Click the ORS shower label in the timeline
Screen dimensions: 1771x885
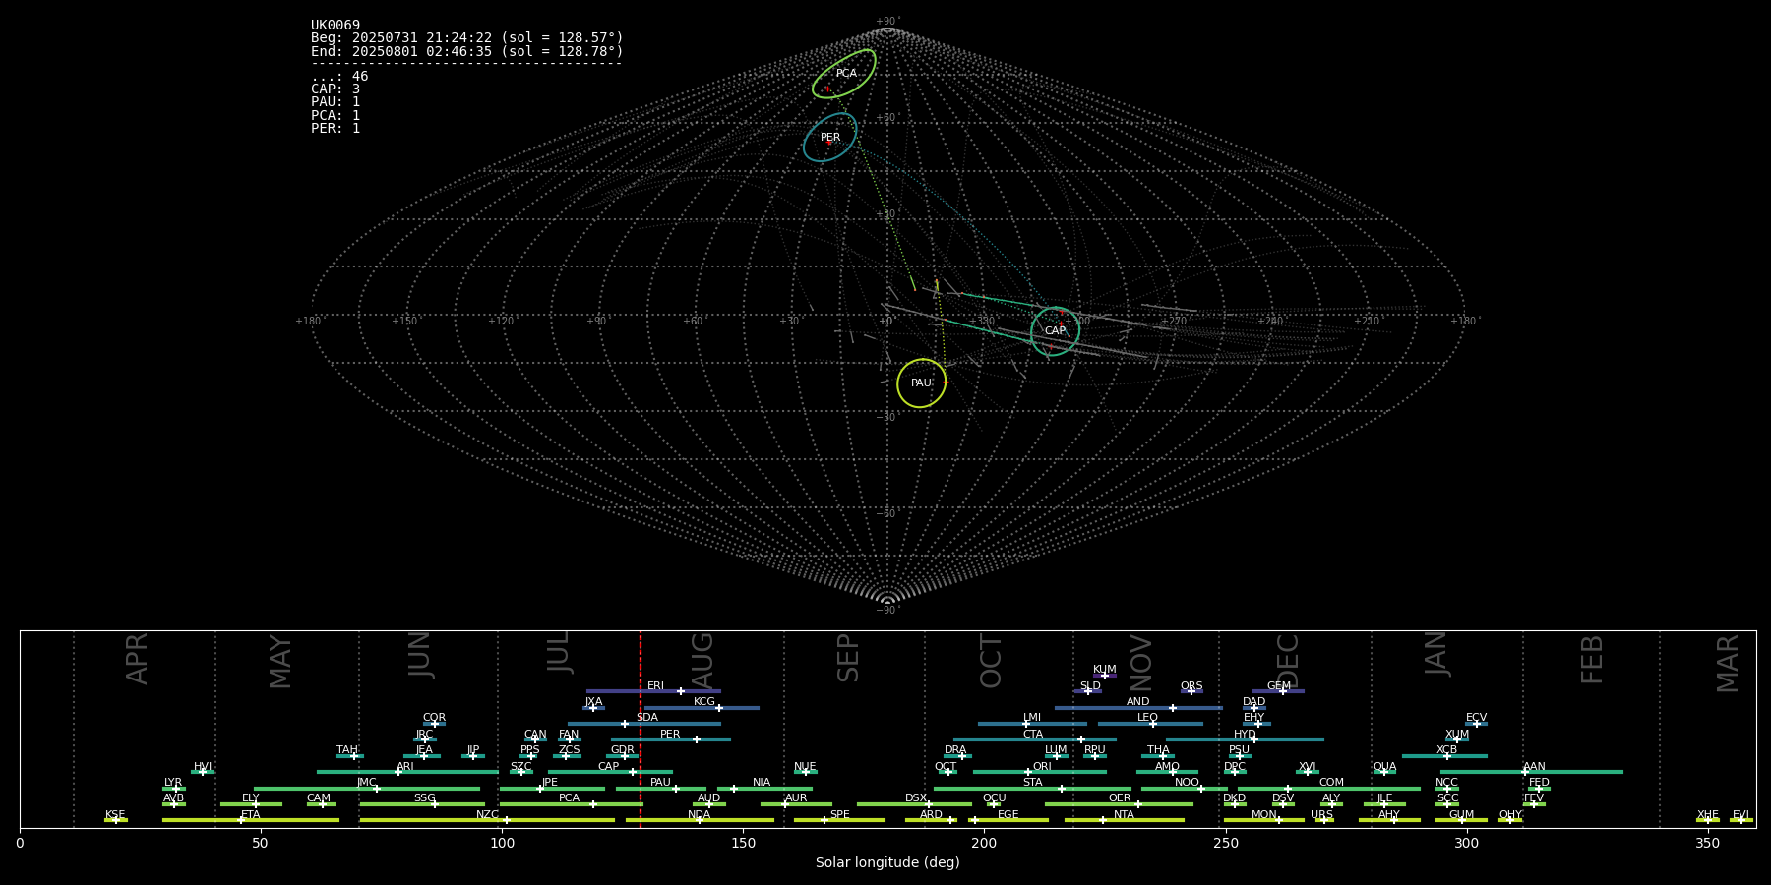1191,686
